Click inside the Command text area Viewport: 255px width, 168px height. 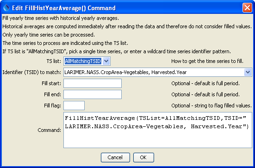[x=158, y=130]
